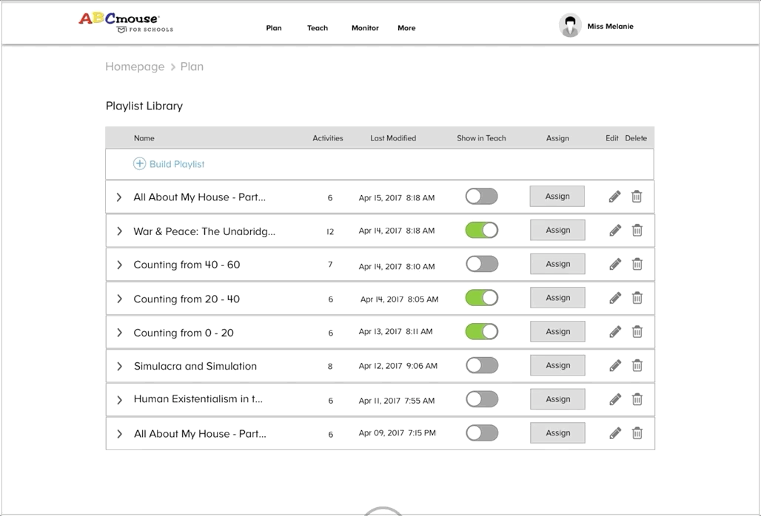Image resolution: width=761 pixels, height=516 pixels.
Task: Click pencil icon for Counting from 20 - 40
Action: [615, 297]
